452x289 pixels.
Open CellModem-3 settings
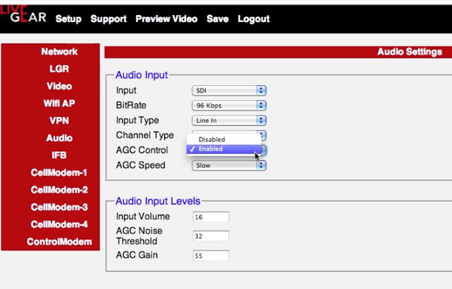tap(59, 208)
